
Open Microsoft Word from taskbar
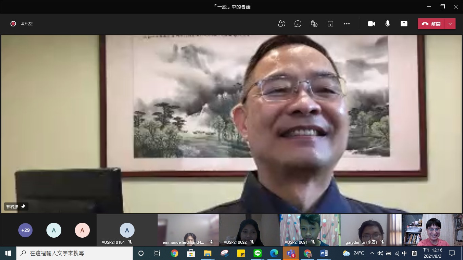324,253
